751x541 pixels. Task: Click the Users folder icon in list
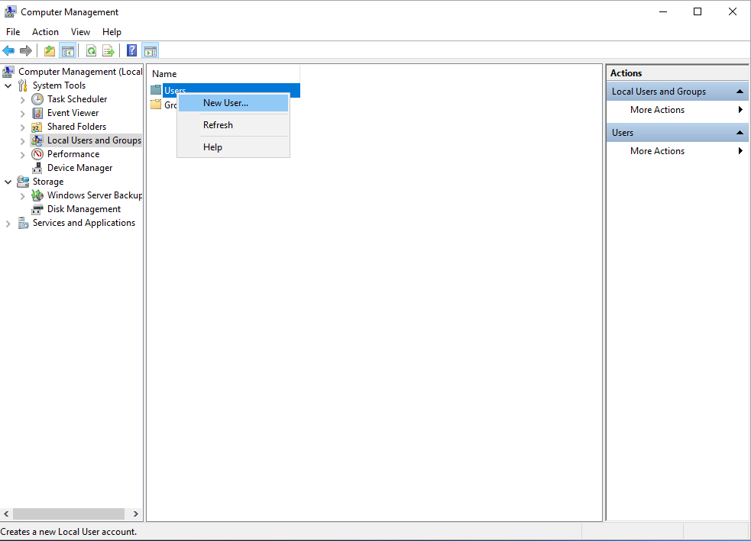156,90
